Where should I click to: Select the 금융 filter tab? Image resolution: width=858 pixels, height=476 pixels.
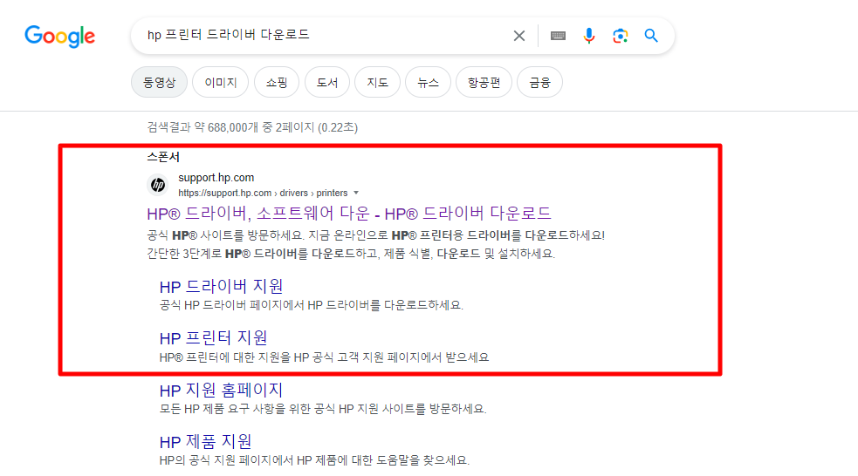(539, 83)
